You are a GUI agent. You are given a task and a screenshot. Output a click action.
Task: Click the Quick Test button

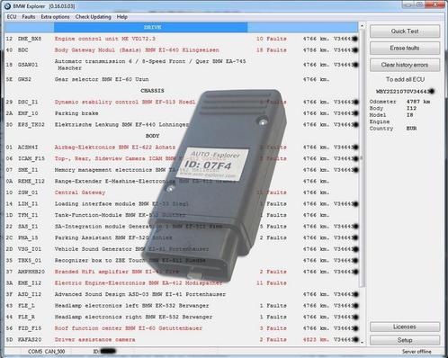(x=405, y=31)
